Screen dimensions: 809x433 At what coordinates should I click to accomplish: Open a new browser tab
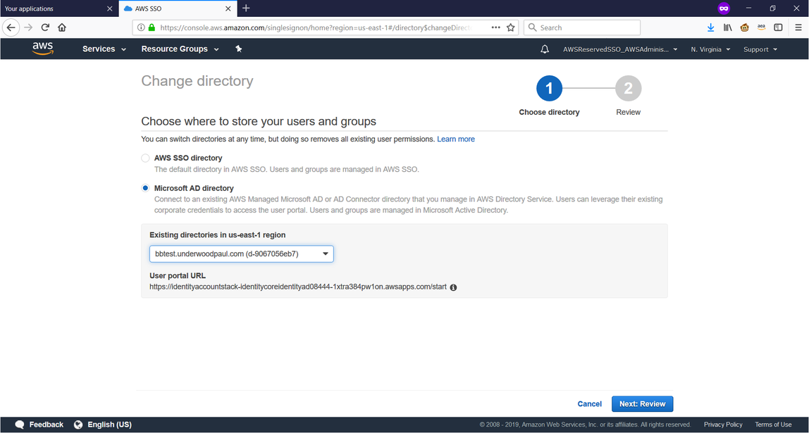(x=246, y=8)
